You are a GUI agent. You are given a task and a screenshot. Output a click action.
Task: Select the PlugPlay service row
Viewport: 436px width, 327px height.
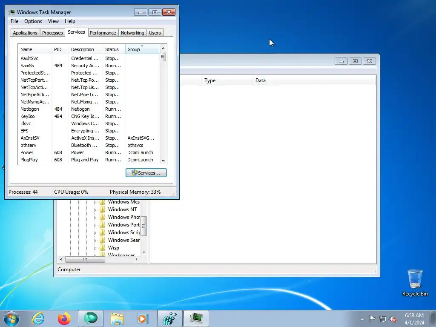[x=89, y=160]
